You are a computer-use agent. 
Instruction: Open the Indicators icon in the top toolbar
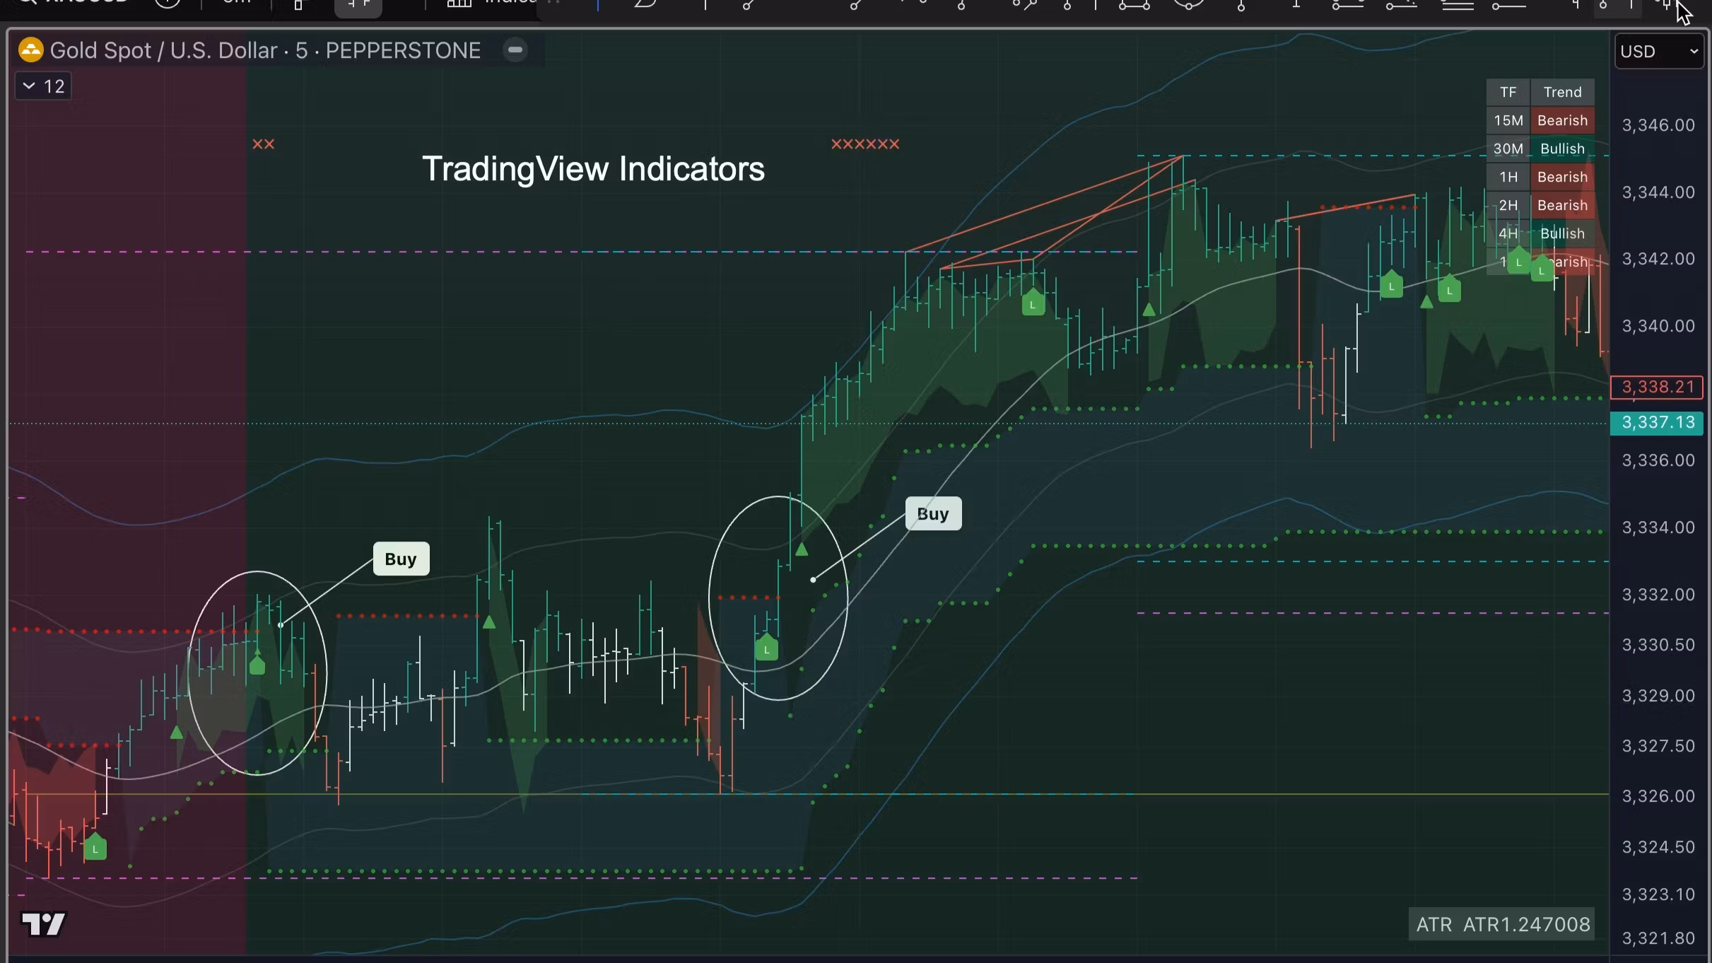459,4
